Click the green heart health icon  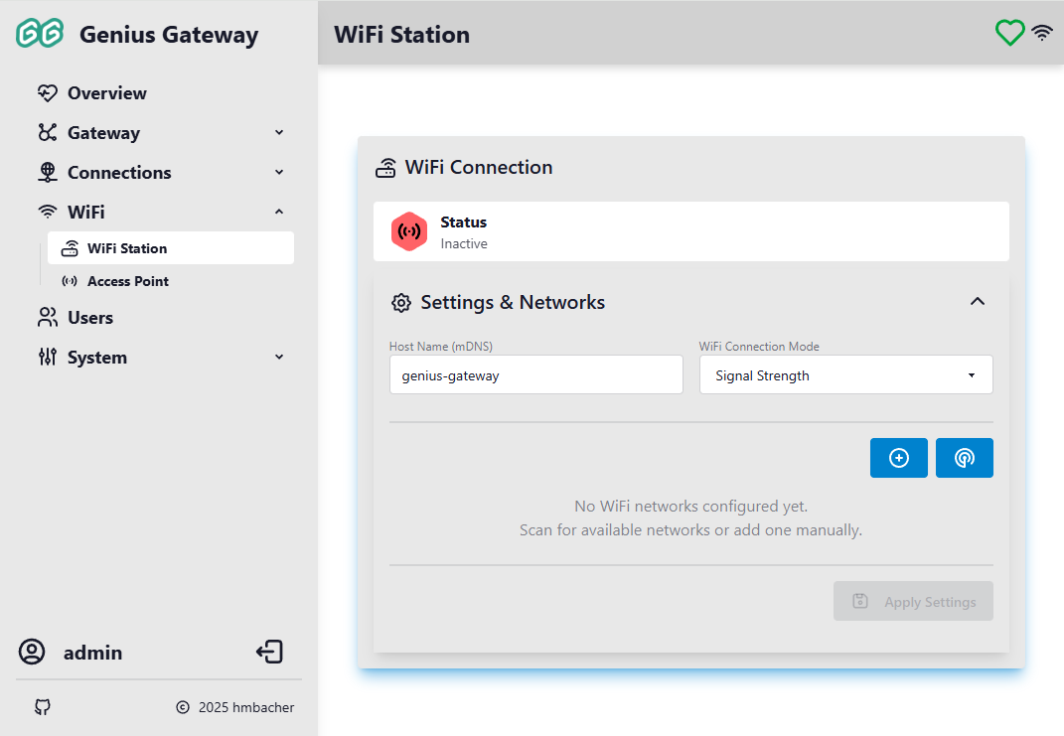[1009, 33]
